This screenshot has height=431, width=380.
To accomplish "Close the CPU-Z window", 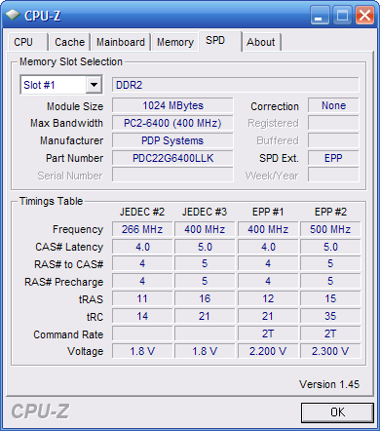I will pos(364,16).
